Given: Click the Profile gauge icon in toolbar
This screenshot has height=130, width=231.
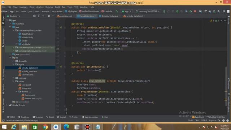Looking at the screenshot, I should coord(186,11).
